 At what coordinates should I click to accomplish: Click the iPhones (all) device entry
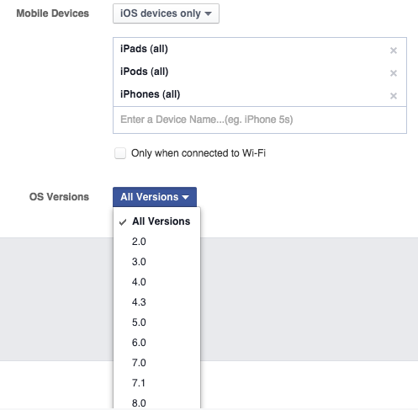(x=151, y=94)
